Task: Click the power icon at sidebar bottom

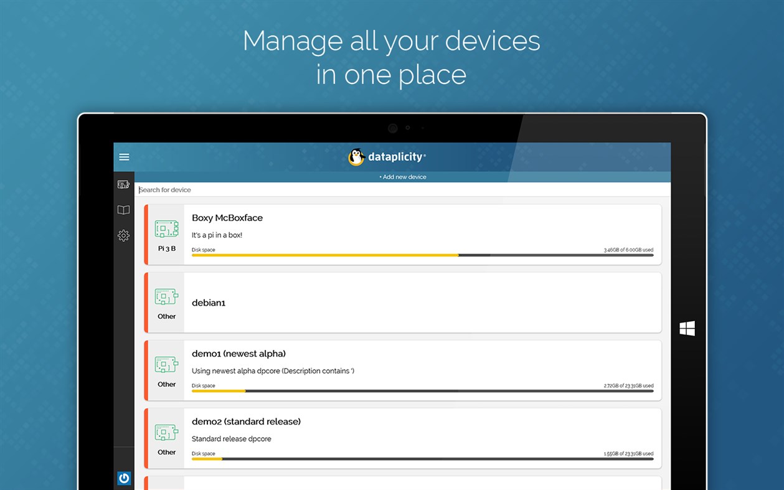Action: pyautogui.click(x=123, y=478)
